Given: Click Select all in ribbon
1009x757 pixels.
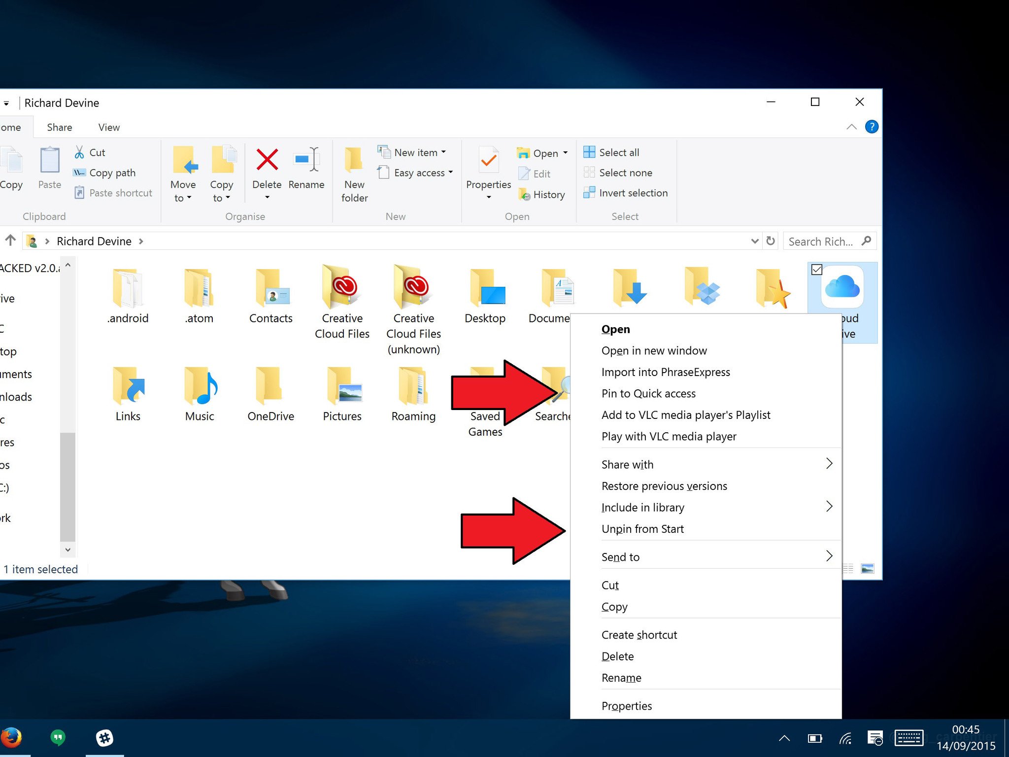Looking at the screenshot, I should coord(618,152).
